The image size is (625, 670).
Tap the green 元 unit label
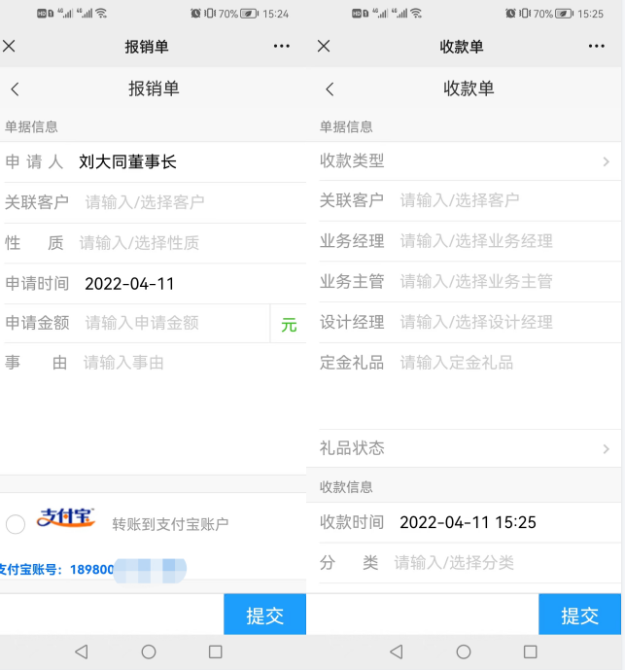289,325
